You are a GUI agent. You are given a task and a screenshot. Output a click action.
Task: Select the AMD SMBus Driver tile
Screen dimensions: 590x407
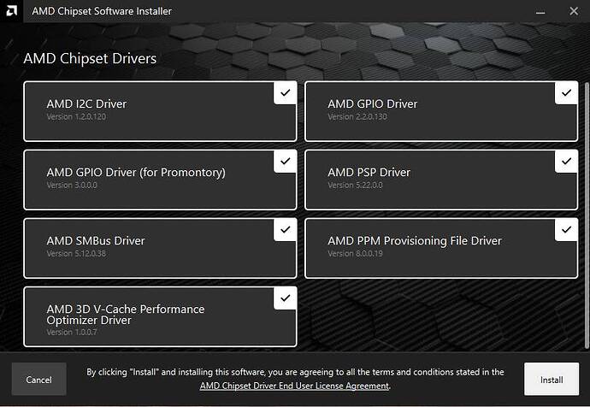click(160, 248)
